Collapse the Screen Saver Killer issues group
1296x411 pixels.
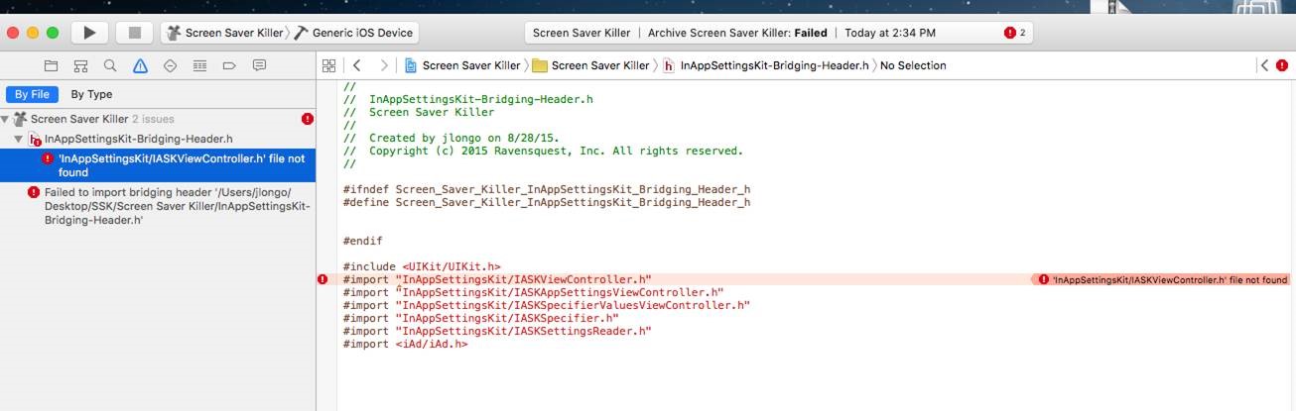pyautogui.click(x=5, y=119)
